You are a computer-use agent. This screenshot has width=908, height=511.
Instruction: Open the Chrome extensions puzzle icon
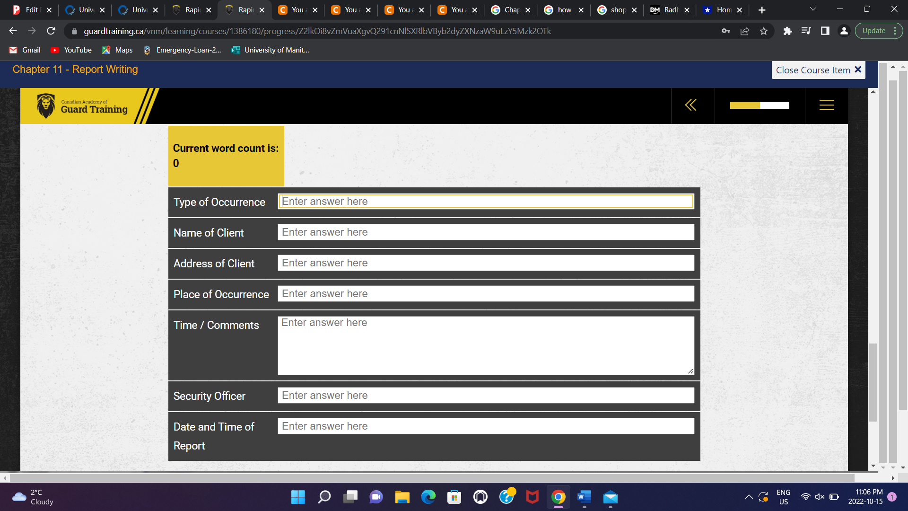point(788,31)
